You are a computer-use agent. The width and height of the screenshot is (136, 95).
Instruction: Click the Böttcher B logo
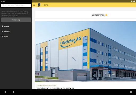[x=39, y=5]
